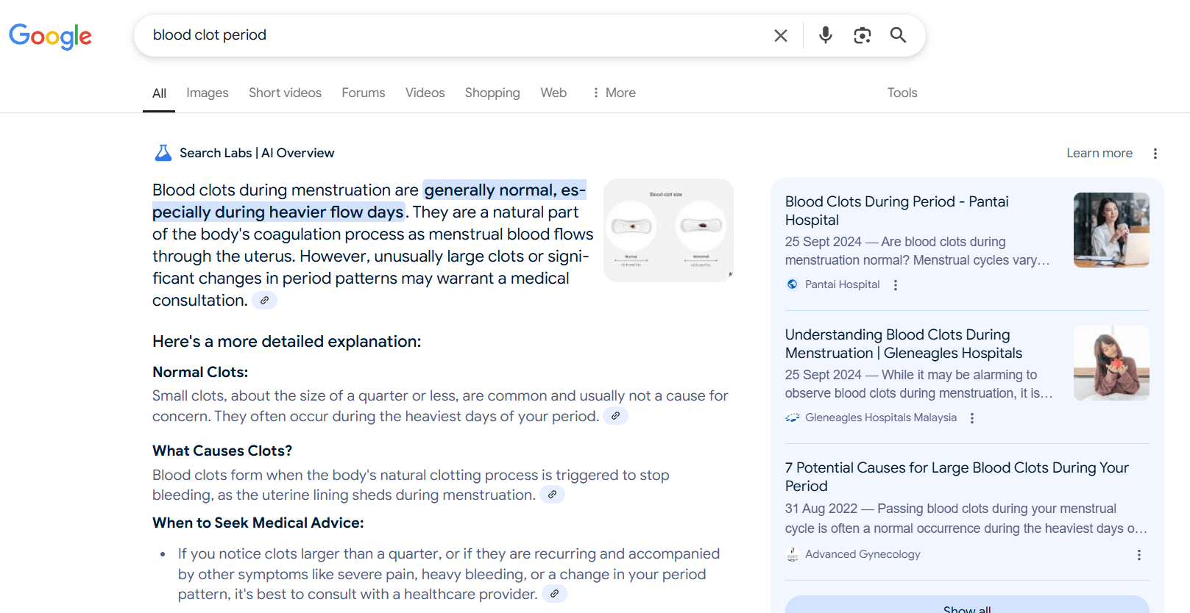
Task: Submit search with the magnifying glass icon
Action: pos(898,35)
